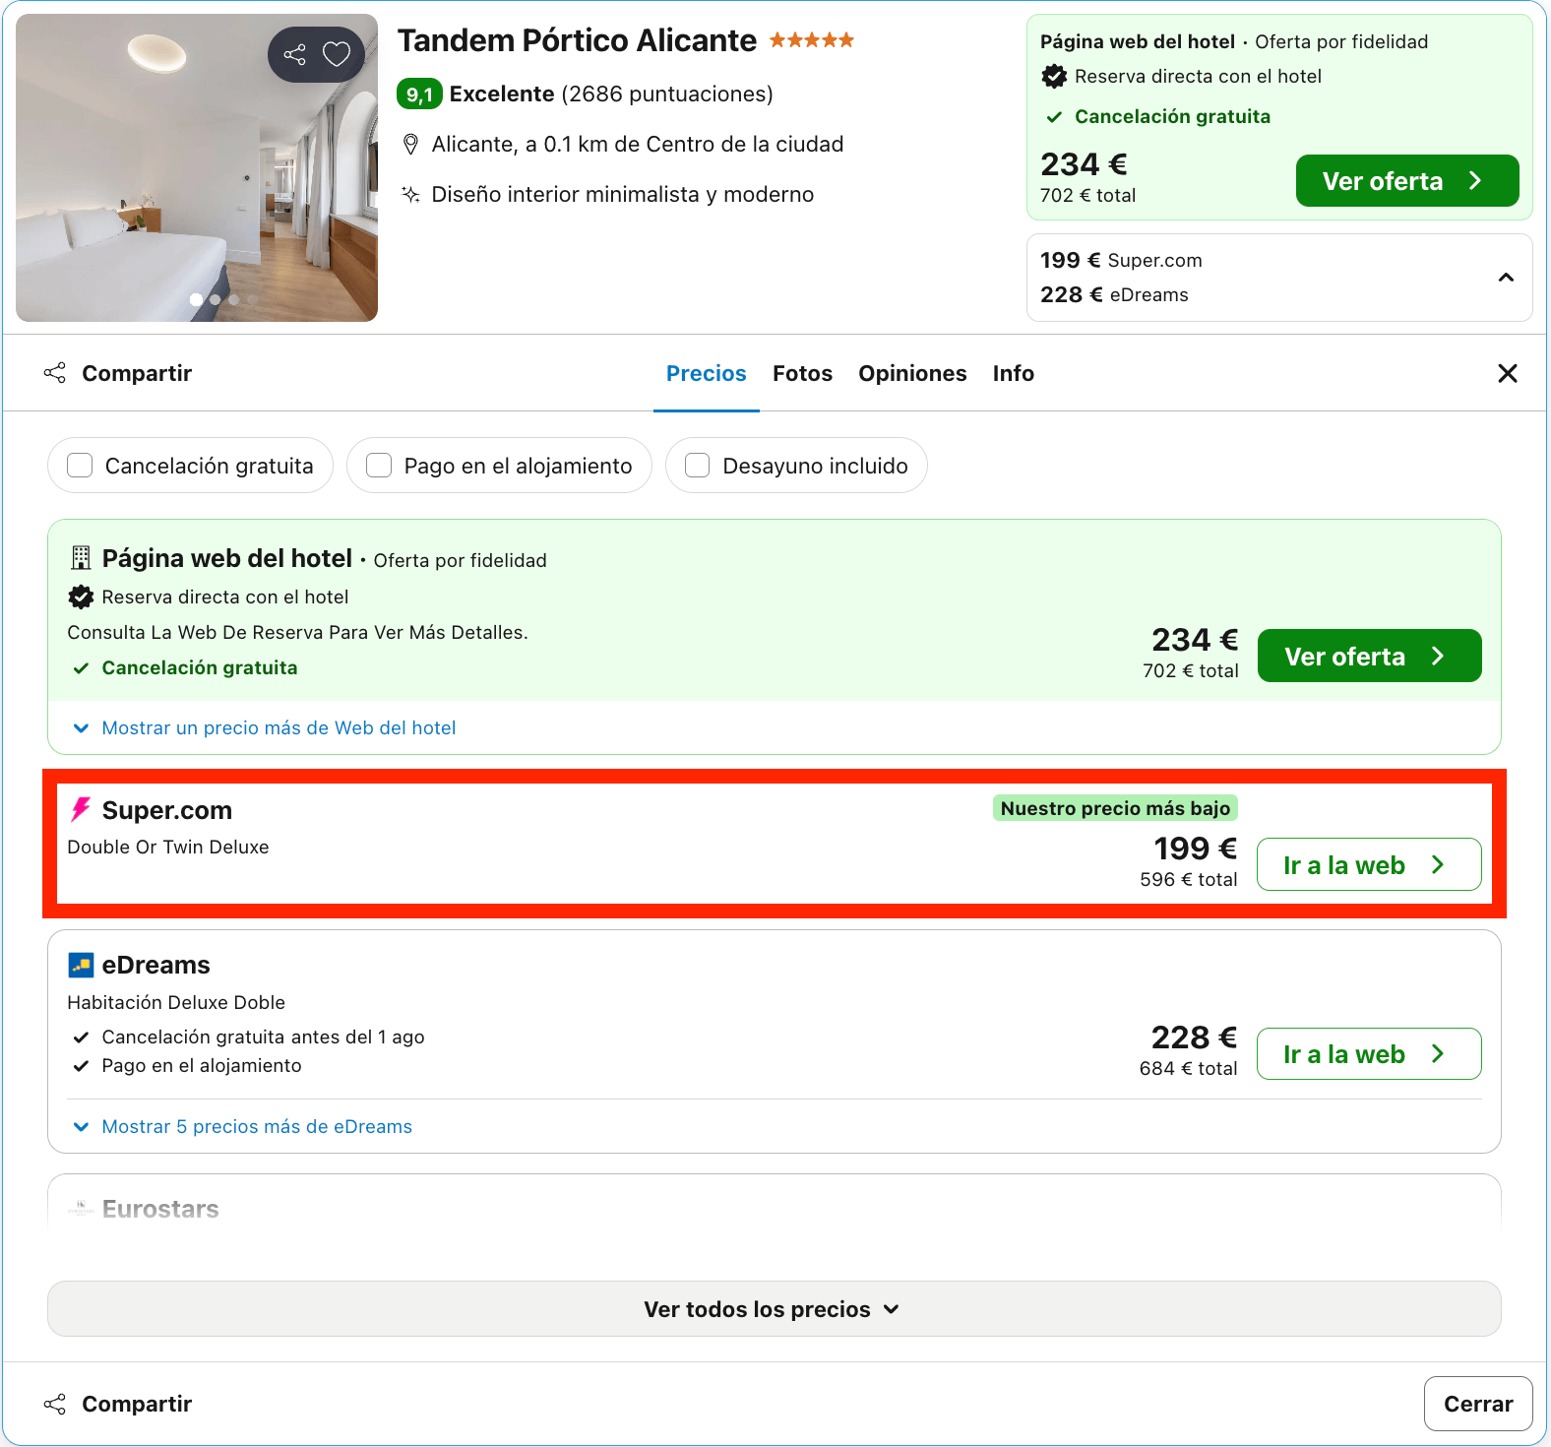Click the Compartir share icon near tabs
The height and width of the screenshot is (1447, 1551).
55,373
